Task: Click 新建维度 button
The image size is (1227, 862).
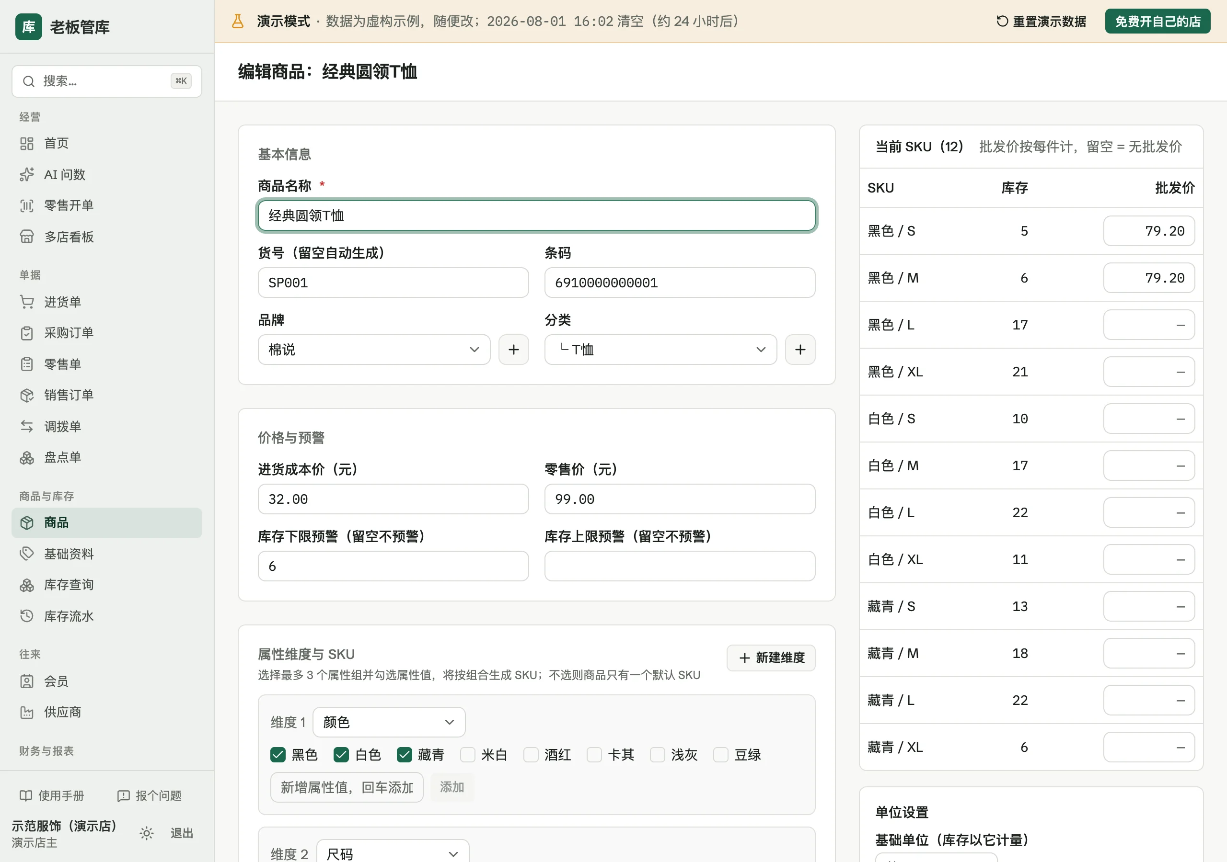Action: (x=771, y=658)
